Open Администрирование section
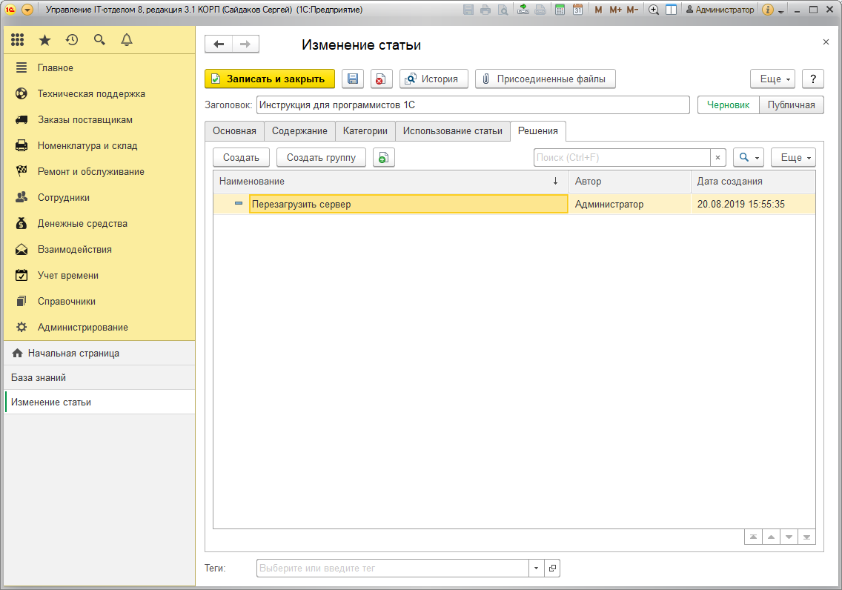 point(99,328)
